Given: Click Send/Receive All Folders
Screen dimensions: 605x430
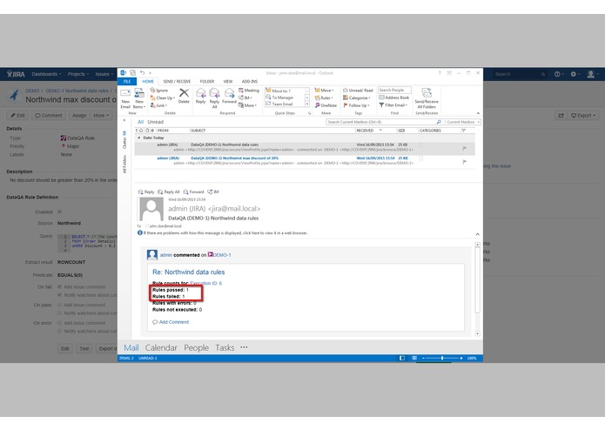Looking at the screenshot, I should (427, 98).
